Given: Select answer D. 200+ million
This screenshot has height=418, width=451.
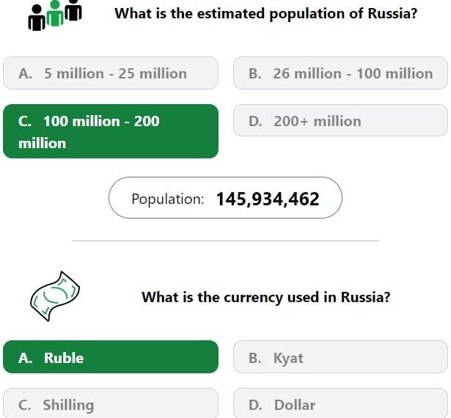Looking at the screenshot, I should click(x=340, y=120).
